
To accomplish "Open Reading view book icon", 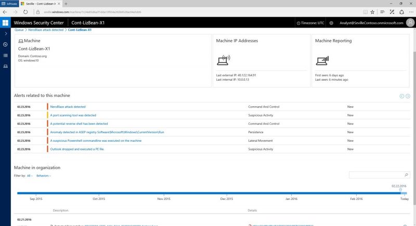I will [x=366, y=12].
